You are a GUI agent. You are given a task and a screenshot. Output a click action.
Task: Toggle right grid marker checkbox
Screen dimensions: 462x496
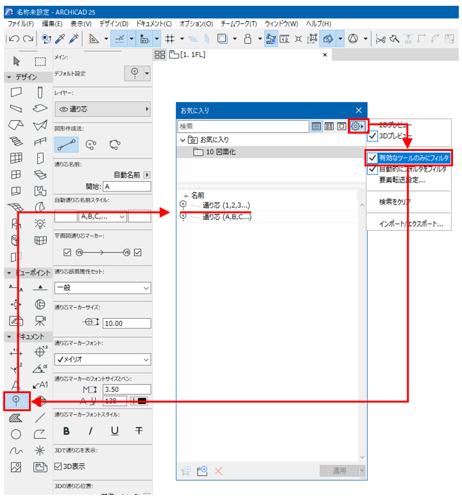pyautogui.click(x=138, y=252)
